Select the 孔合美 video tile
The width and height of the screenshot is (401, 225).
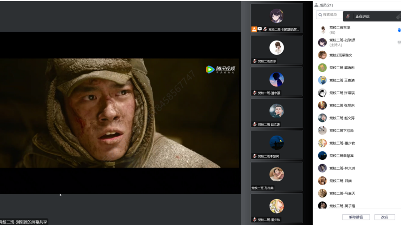coord(277,176)
